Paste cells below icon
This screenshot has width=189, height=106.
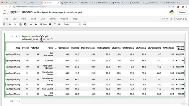click(x=25, y=24)
